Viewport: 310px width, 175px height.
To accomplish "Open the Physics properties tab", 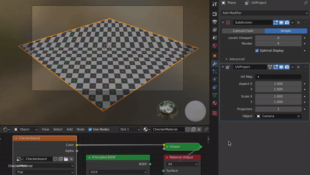I will coord(215,79).
